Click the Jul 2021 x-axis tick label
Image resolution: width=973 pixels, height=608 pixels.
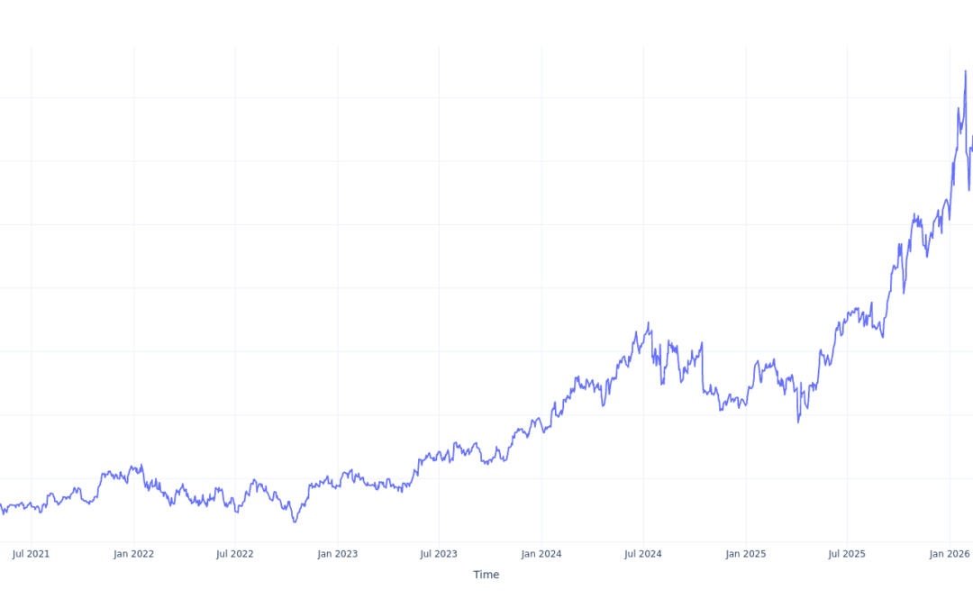click(x=32, y=554)
